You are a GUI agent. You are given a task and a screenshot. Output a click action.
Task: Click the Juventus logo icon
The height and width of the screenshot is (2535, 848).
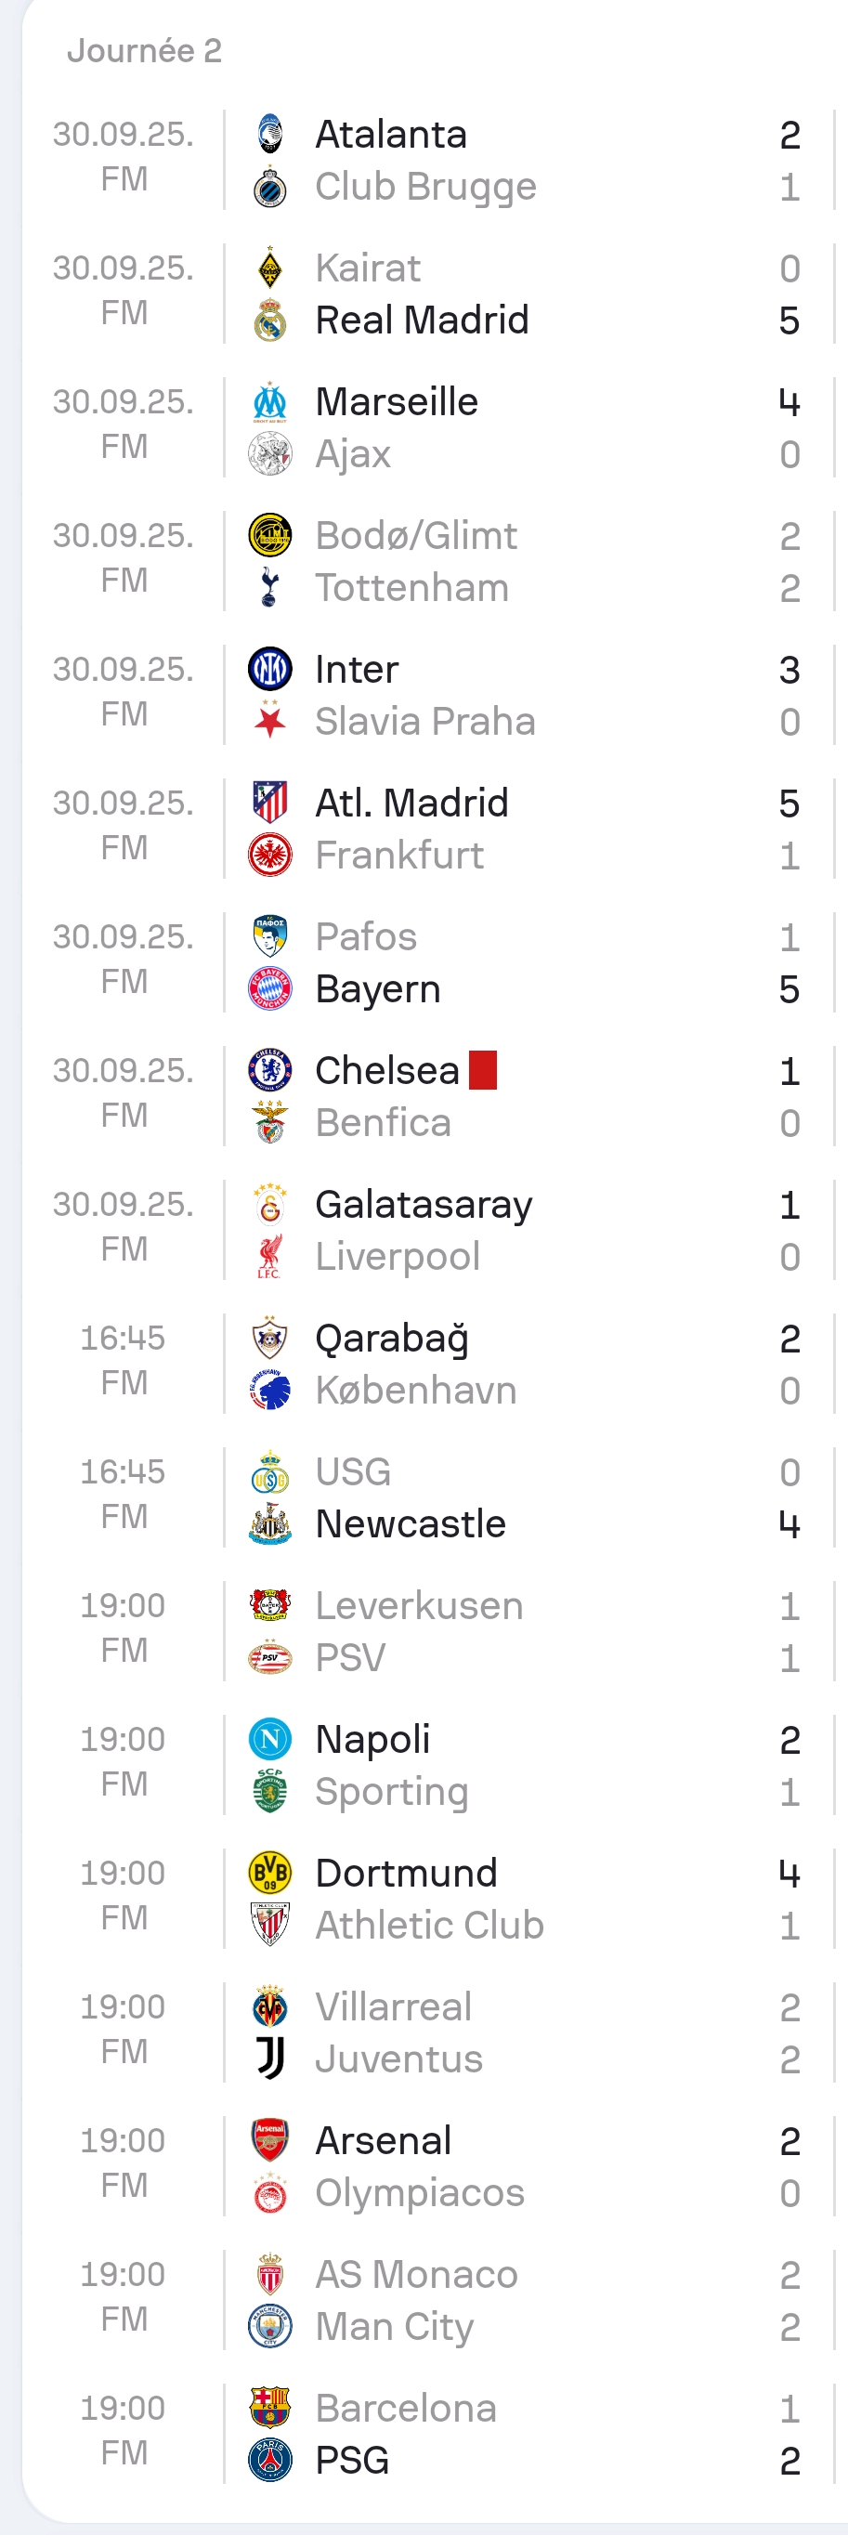[269, 2058]
